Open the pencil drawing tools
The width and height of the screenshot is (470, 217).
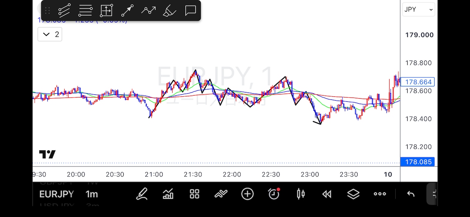coord(142,194)
